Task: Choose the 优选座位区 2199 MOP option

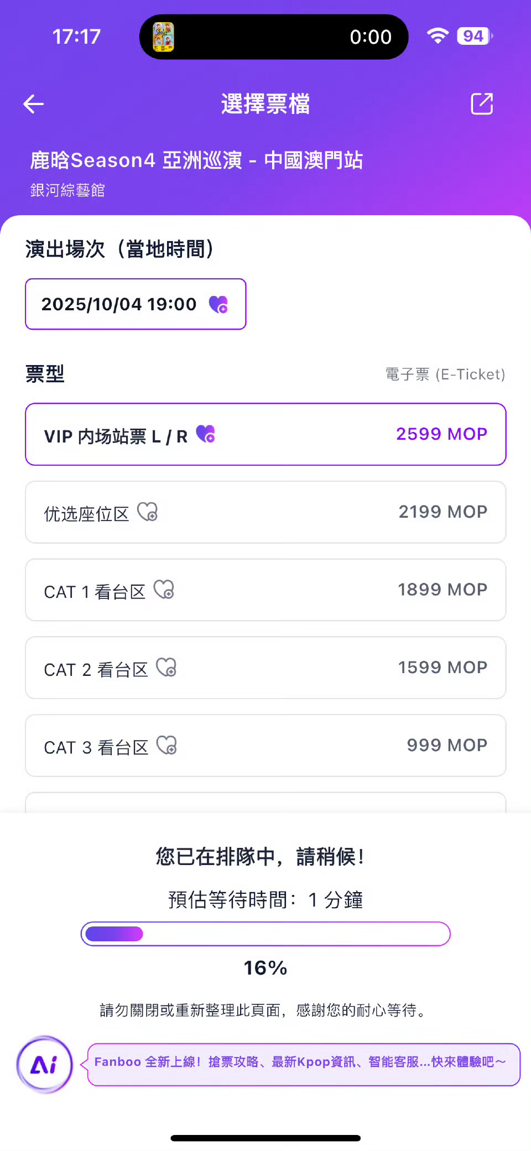Action: tap(265, 512)
